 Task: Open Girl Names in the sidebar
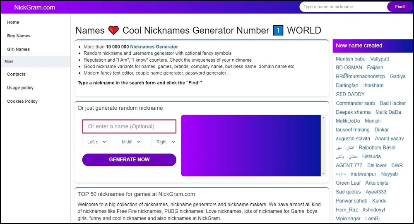click(x=19, y=49)
